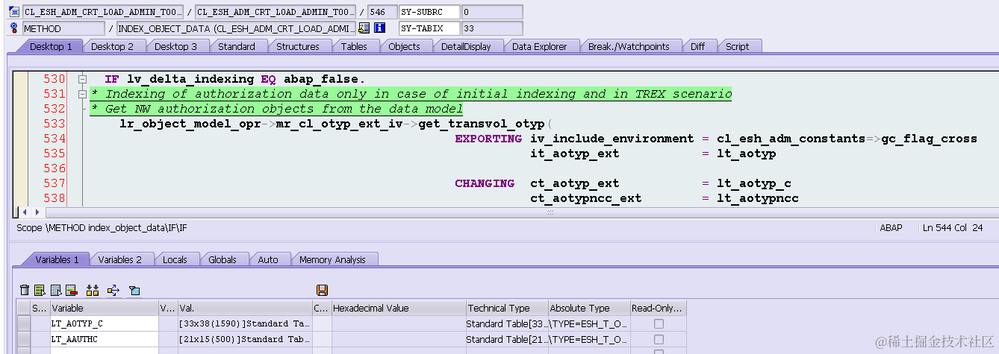Click the Variable column header
This screenshot has height=354, width=999.
click(104, 308)
